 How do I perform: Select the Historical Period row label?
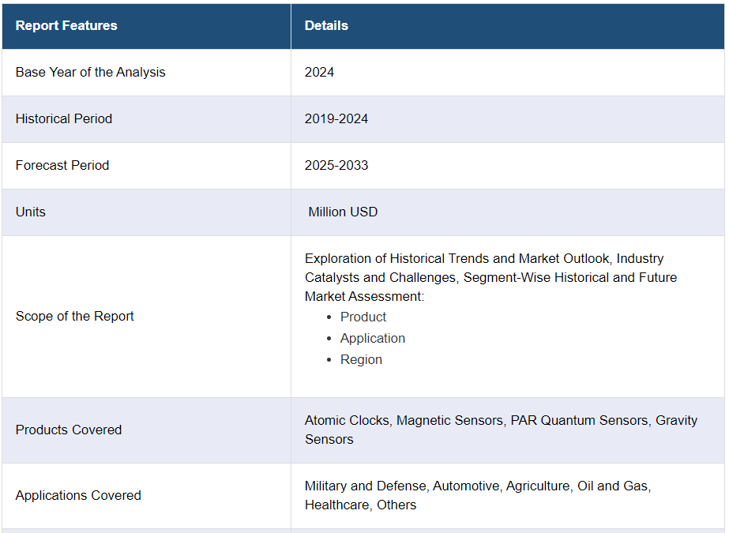[x=64, y=118]
